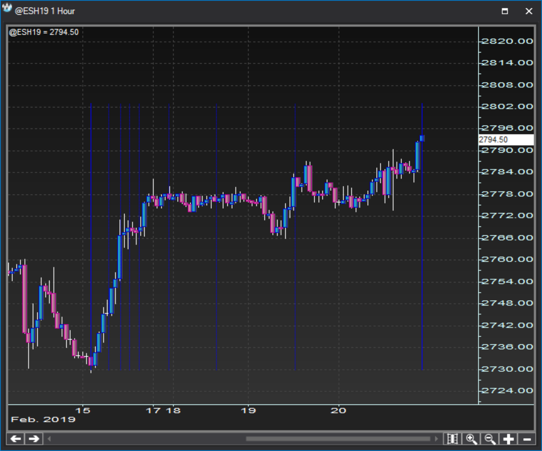Viewport: 542px width, 451px height.
Task: Click the 2808.00 price axis label
Action: (507, 85)
